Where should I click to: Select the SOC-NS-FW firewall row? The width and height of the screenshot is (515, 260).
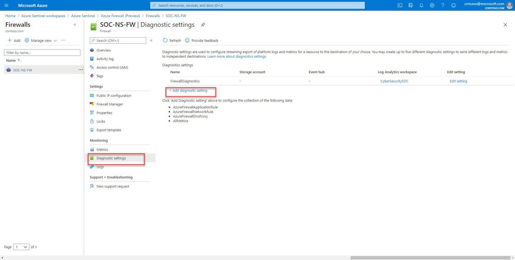[44, 70]
